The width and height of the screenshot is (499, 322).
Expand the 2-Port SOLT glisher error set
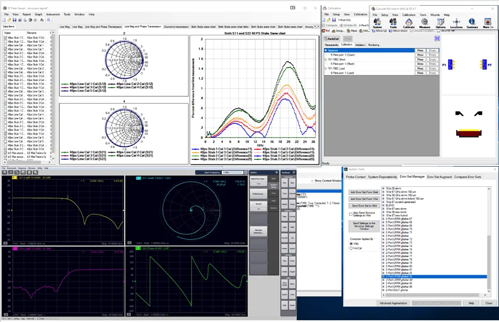pos(383,290)
